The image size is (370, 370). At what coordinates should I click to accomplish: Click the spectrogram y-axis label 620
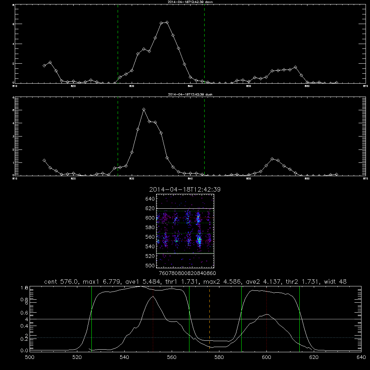click(x=150, y=208)
